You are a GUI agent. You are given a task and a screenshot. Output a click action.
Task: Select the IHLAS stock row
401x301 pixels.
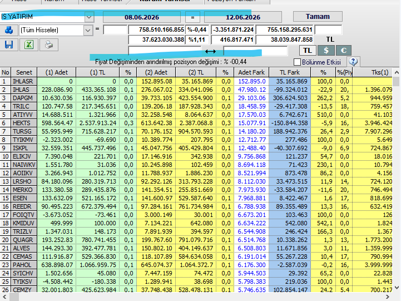click(x=196, y=90)
